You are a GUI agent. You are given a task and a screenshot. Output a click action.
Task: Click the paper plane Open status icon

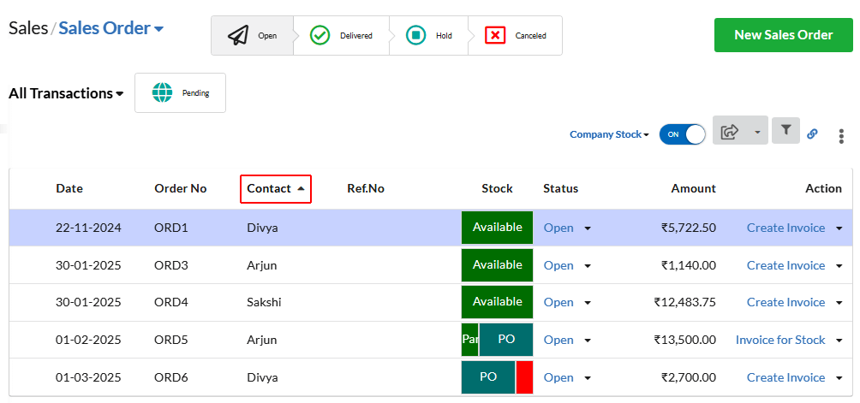(238, 36)
